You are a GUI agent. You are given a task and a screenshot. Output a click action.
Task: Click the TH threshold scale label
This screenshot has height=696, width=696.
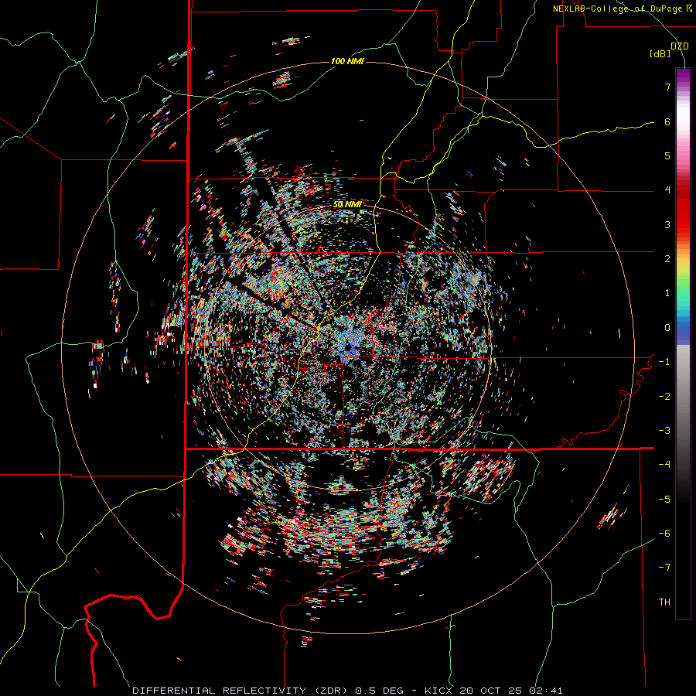[x=664, y=602]
